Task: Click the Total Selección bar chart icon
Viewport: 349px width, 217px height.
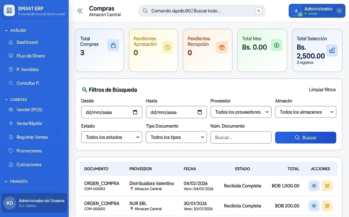Action: tap(332, 50)
